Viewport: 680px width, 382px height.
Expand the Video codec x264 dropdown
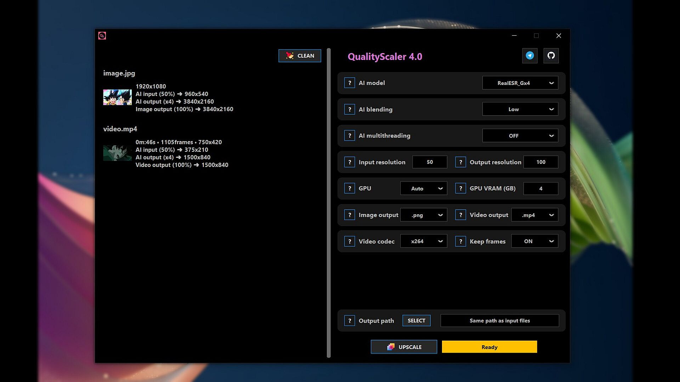pyautogui.click(x=423, y=241)
